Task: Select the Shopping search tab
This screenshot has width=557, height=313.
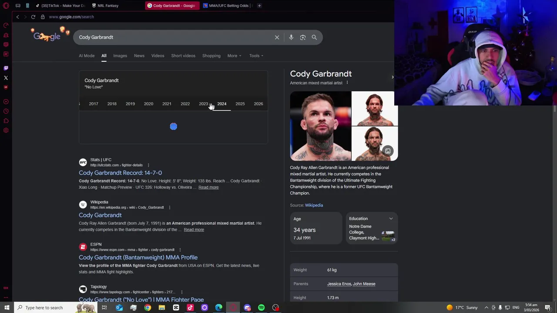Action: click(x=211, y=56)
